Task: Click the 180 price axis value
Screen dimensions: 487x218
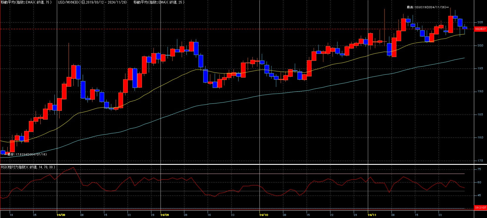Action: click(480, 137)
